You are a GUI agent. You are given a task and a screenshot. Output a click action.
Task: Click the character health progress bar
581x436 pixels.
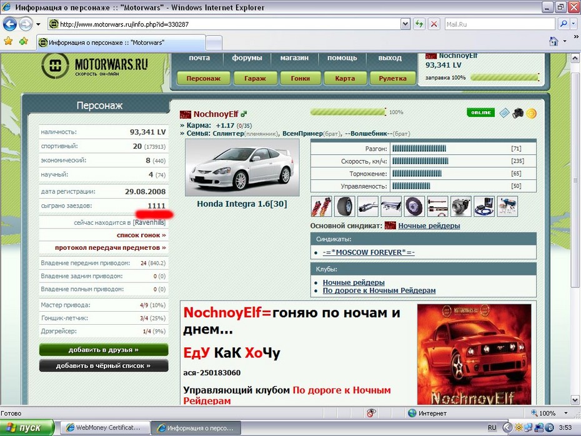click(348, 112)
